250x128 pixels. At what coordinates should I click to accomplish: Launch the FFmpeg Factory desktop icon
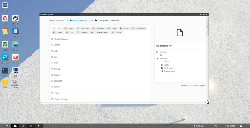[16, 18]
